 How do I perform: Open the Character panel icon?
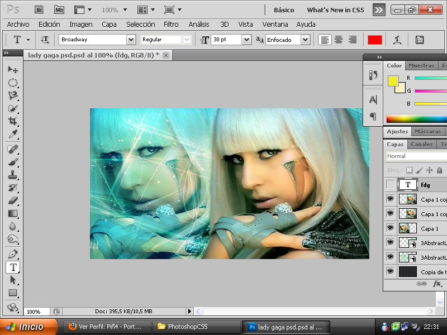[x=373, y=100]
